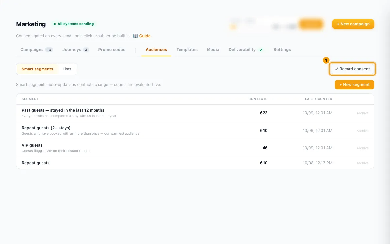Open the Deliverability tab

coord(242,50)
